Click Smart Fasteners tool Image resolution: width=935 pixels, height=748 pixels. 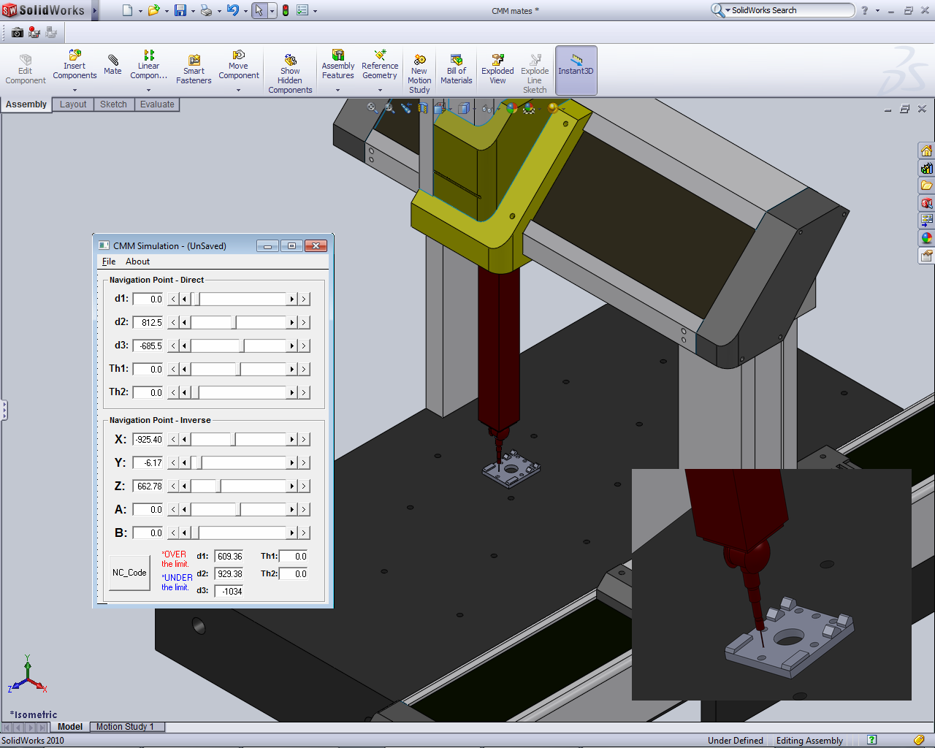click(194, 69)
